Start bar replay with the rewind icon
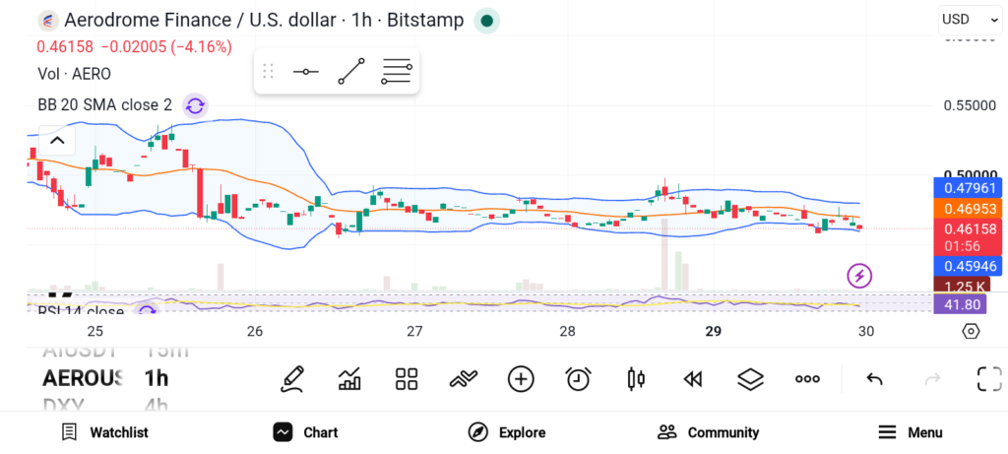 [x=692, y=380]
